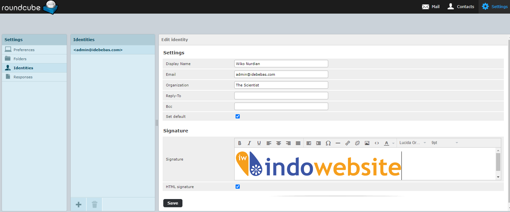Apply italic style in signature toolbar
The width and height of the screenshot is (510, 212).
[249, 143]
